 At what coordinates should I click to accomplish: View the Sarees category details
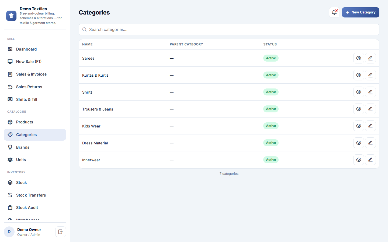click(x=359, y=58)
